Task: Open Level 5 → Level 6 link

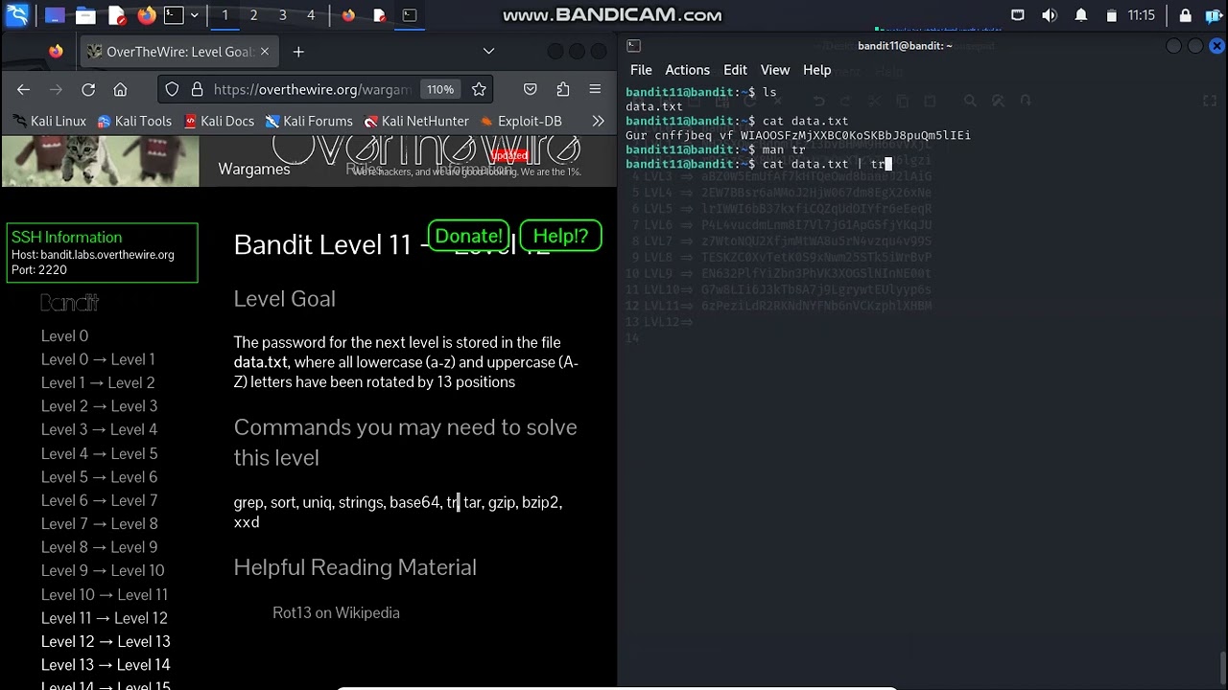Action: coord(99,476)
